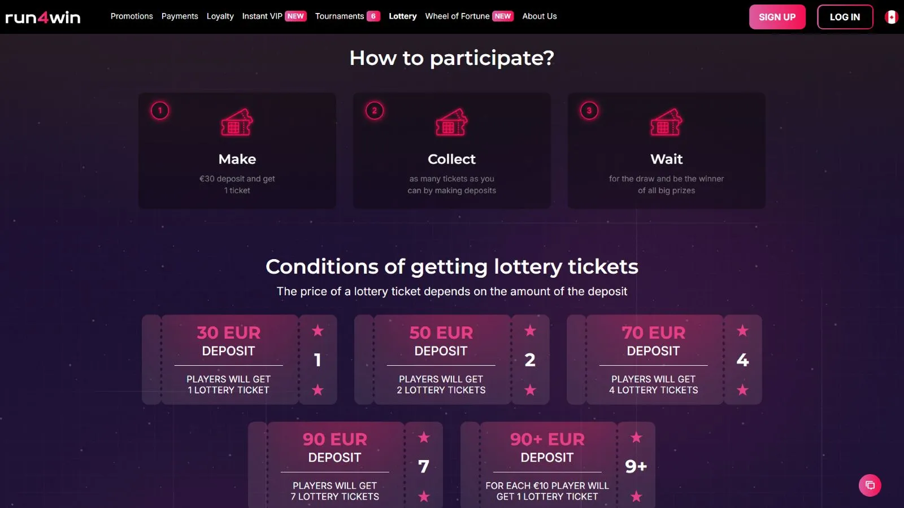Open Tournaments in the top navigation
This screenshot has height=508, width=904.
tap(340, 16)
